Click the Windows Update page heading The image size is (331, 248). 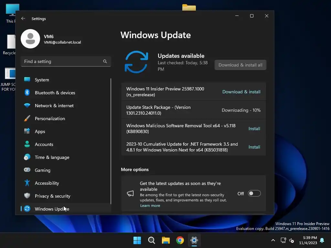pyautogui.click(x=155, y=35)
